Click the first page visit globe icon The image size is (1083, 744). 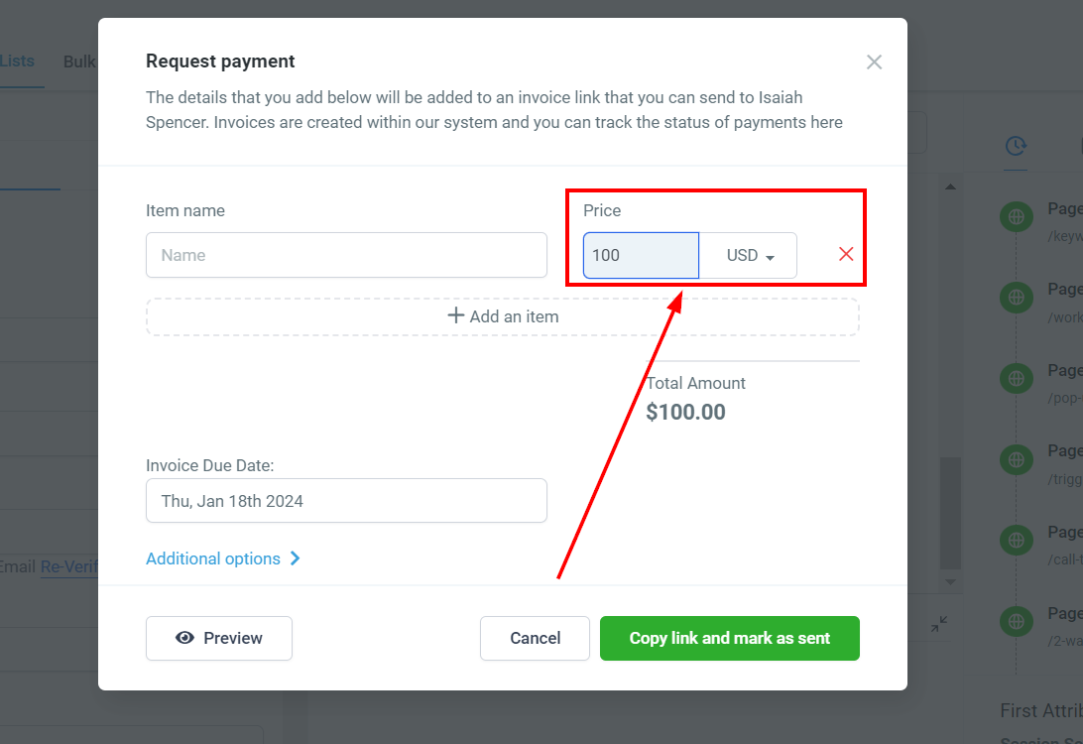(1016, 217)
